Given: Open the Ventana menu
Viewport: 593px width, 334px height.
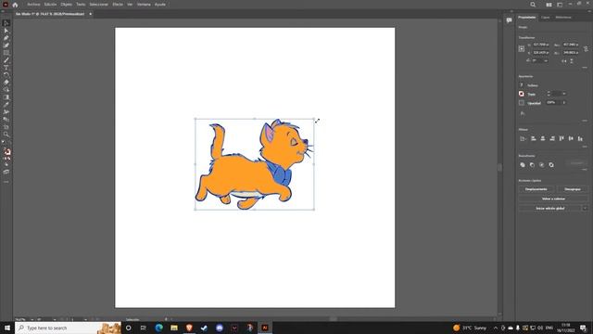Looking at the screenshot, I should tap(144, 5).
